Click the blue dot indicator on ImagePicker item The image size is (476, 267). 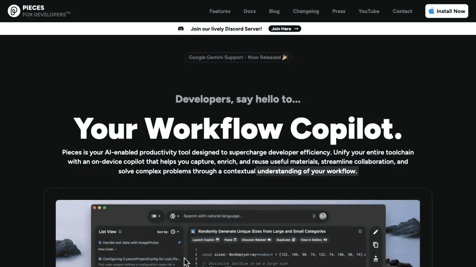pos(179,242)
